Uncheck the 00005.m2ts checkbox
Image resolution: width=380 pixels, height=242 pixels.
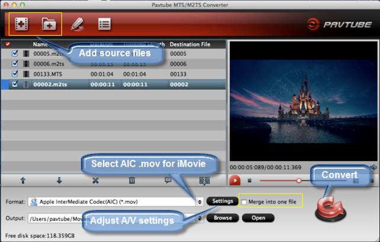15,53
